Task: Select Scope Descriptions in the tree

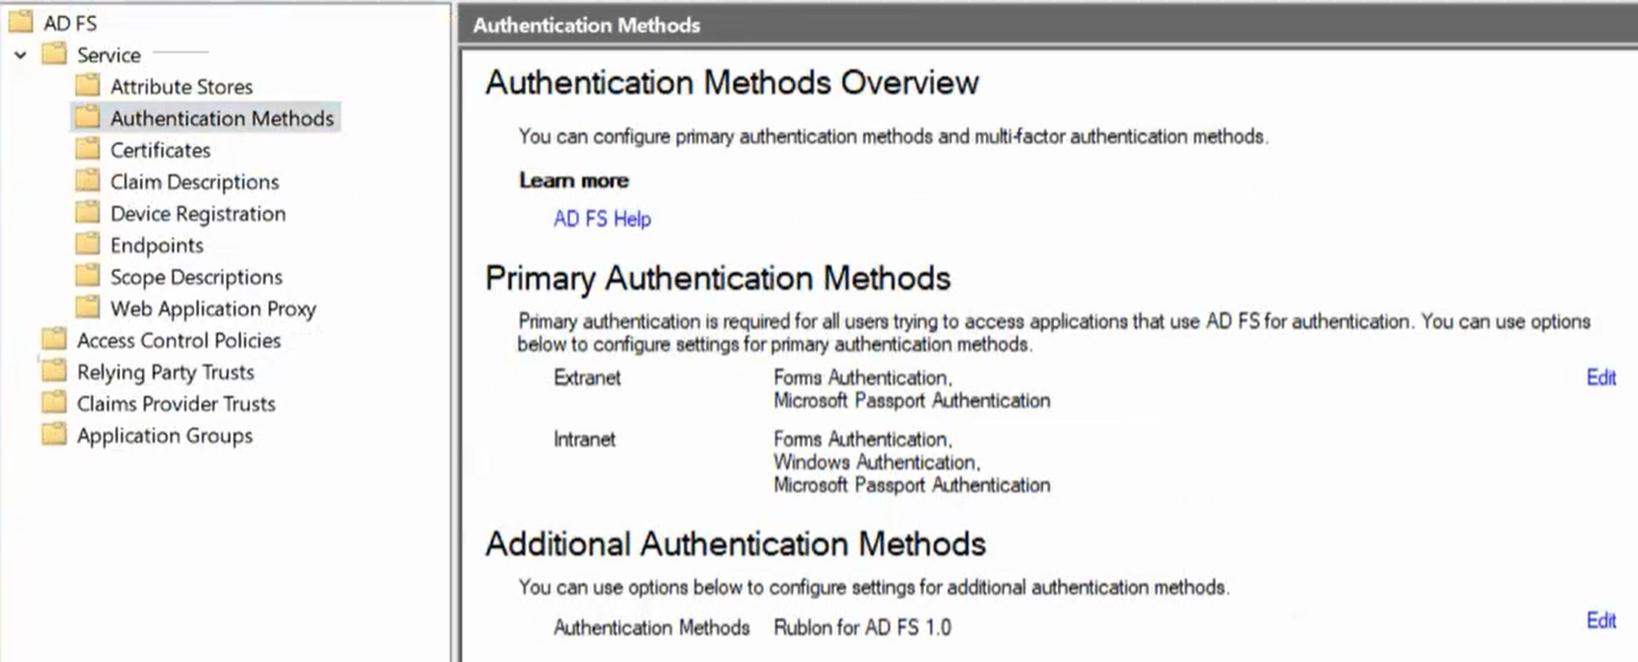Action: pyautogui.click(x=196, y=277)
